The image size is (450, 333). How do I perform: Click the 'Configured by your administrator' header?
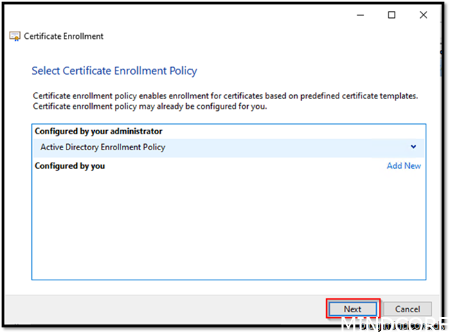(98, 132)
